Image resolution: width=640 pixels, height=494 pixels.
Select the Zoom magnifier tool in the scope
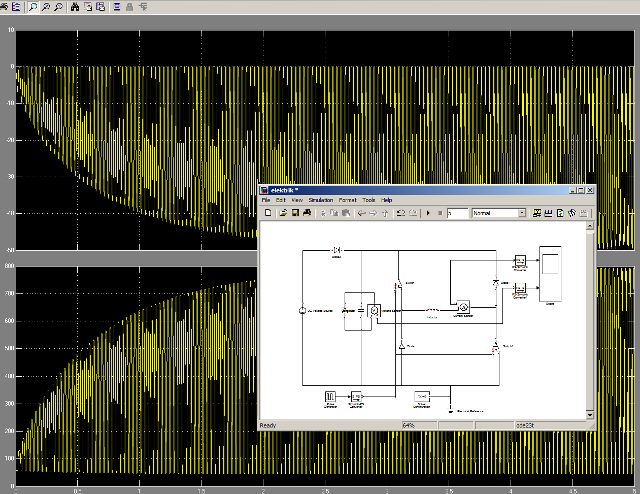coord(33,7)
